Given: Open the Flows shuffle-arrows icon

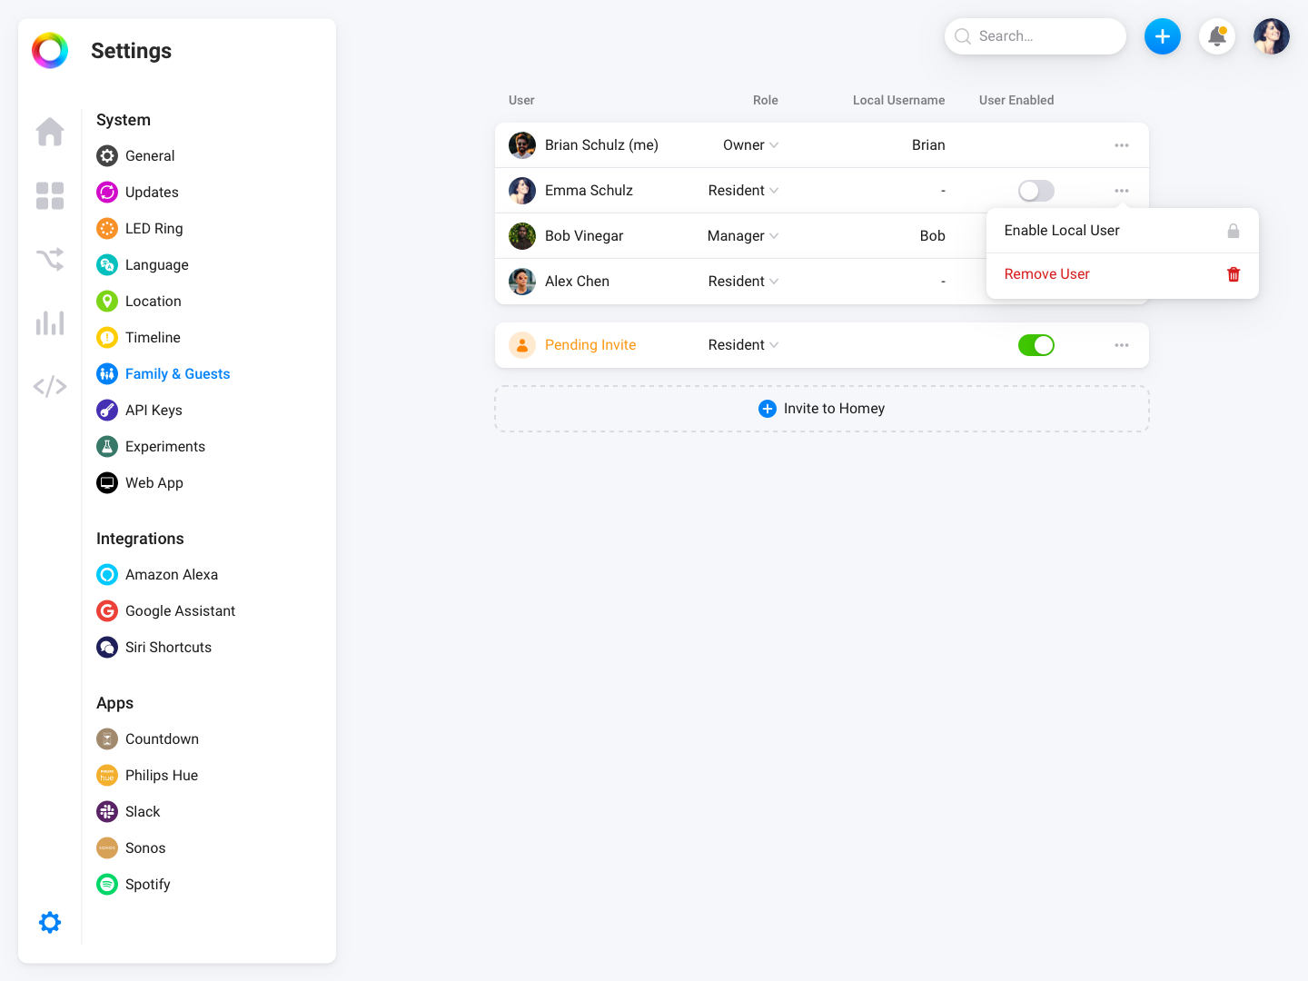Looking at the screenshot, I should click(50, 259).
